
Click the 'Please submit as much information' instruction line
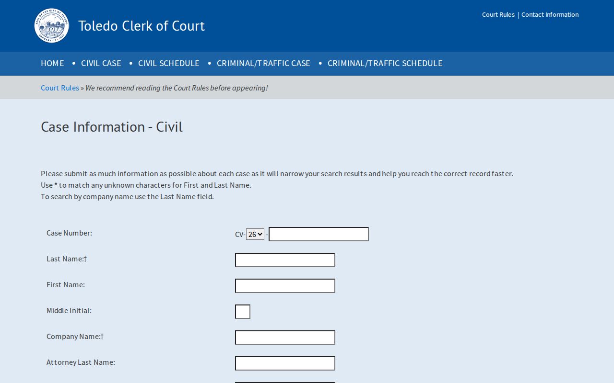277,174
